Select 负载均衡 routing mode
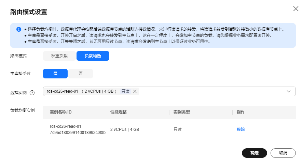The width and height of the screenshot is (303, 166). (93, 56)
